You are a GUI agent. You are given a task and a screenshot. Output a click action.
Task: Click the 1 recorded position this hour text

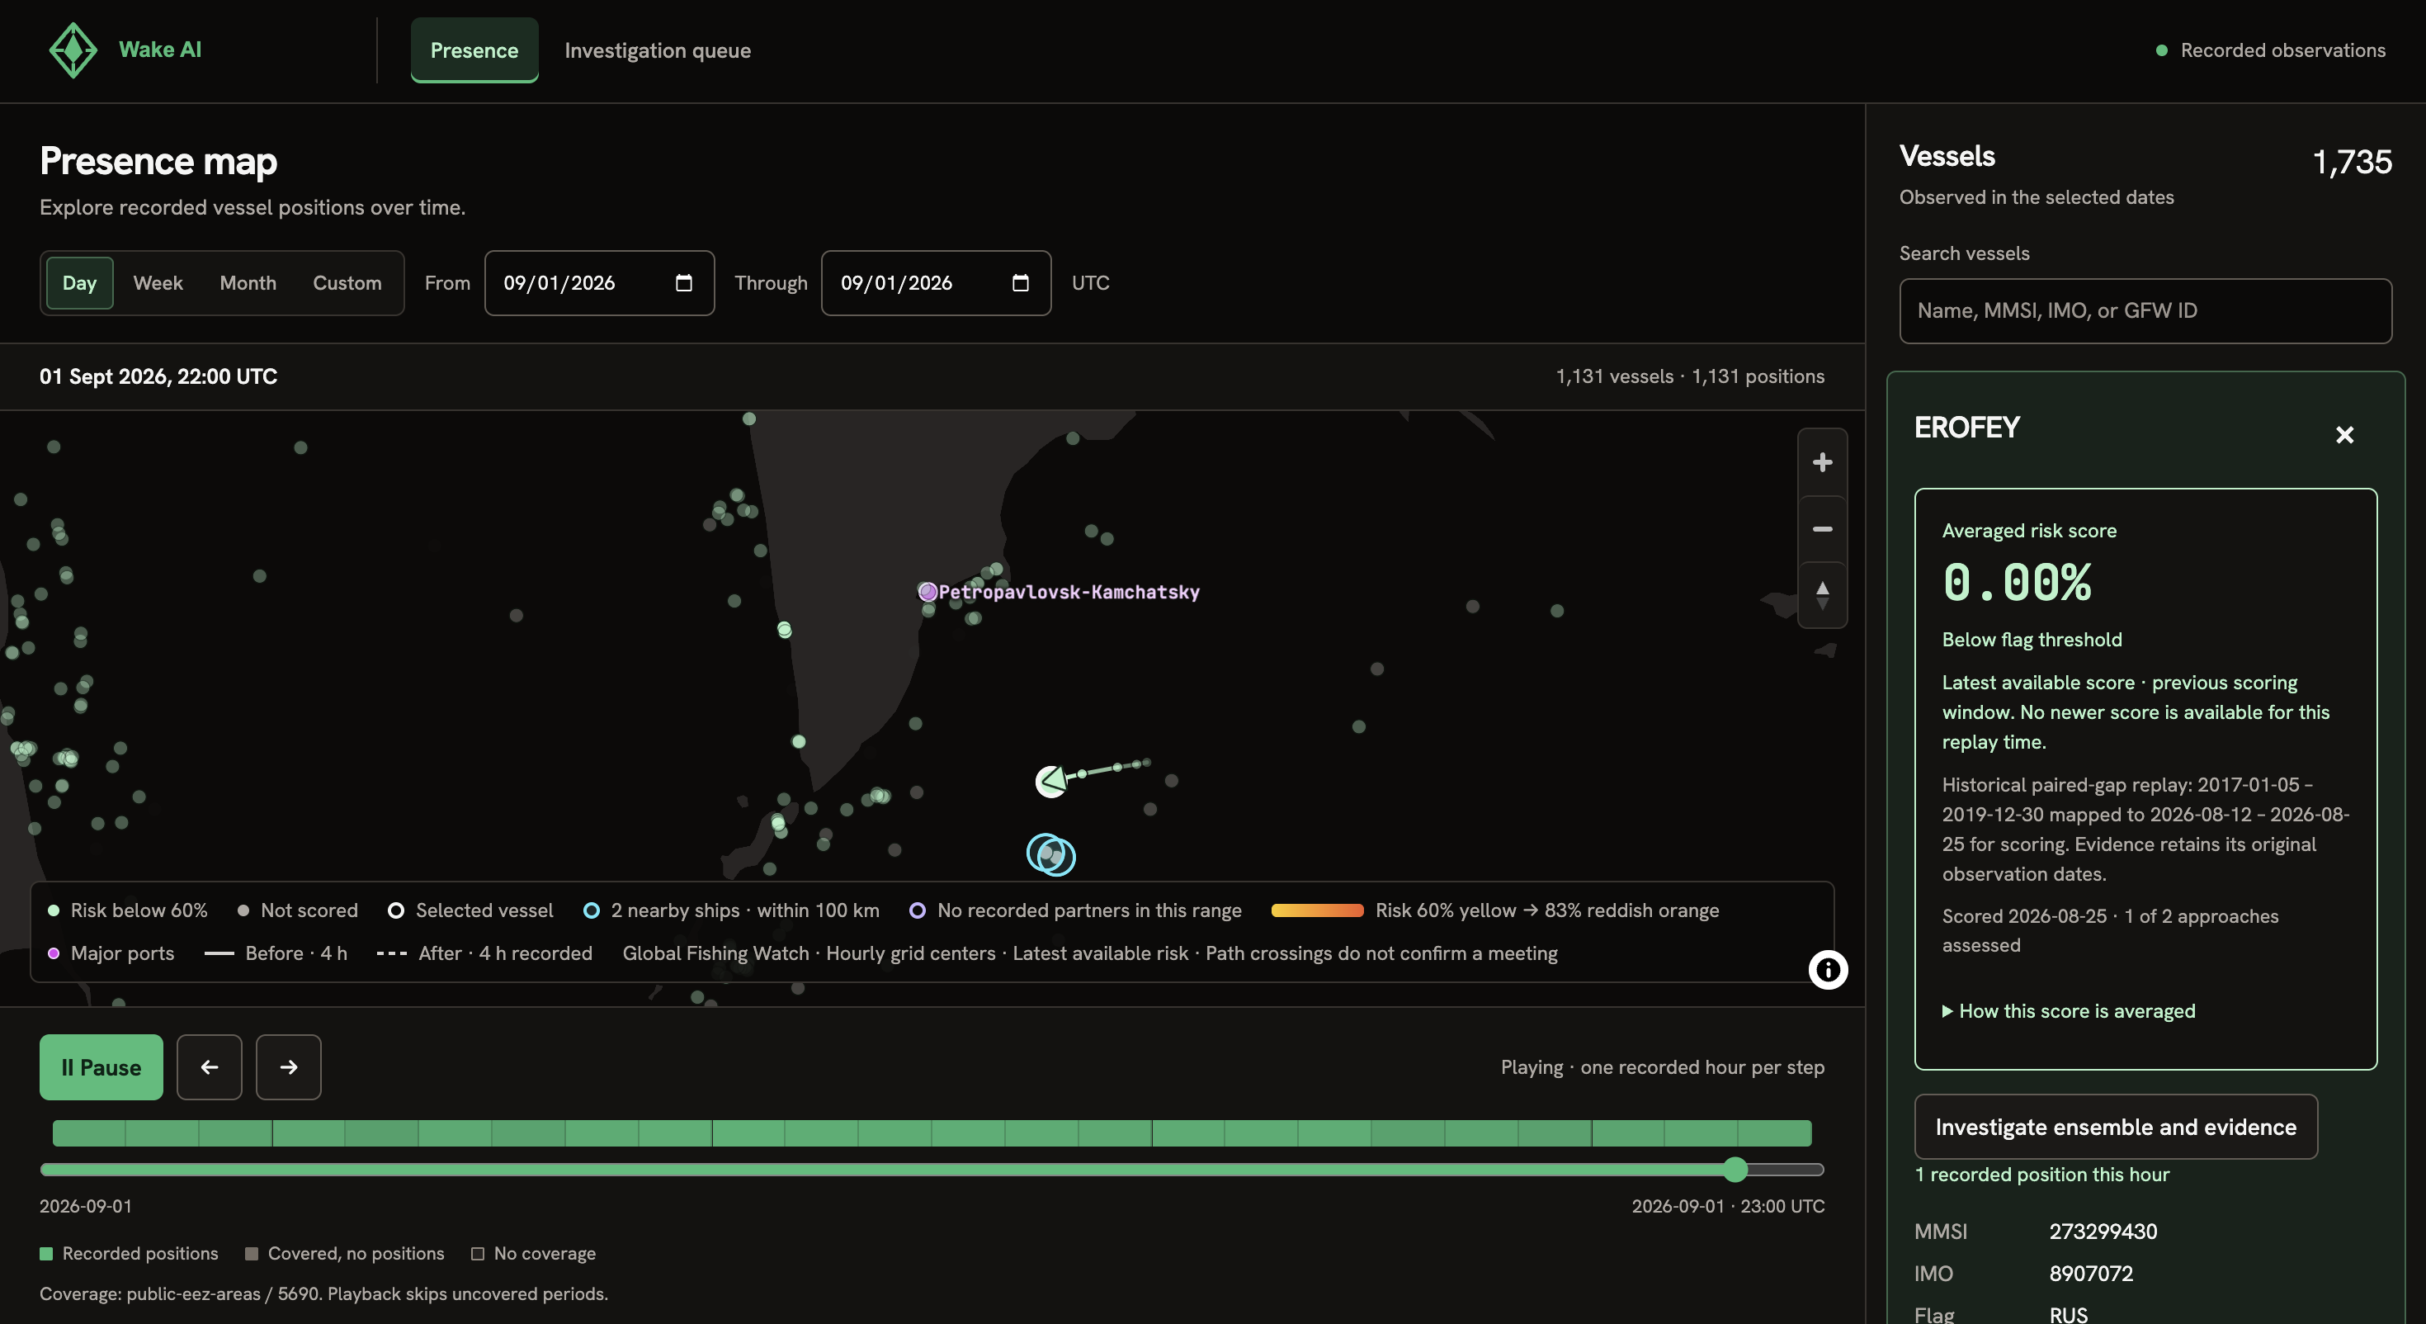pyautogui.click(x=2041, y=1175)
